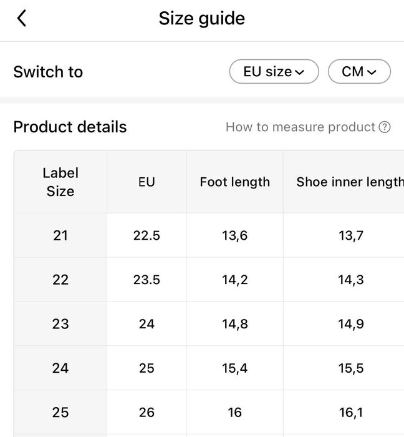Open the EU size dropdown
Image resolution: width=404 pixels, height=437 pixels.
[x=274, y=72]
